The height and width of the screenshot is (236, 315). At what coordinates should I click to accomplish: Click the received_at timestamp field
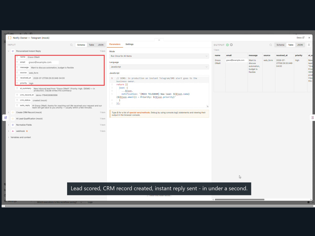(x=40, y=78)
